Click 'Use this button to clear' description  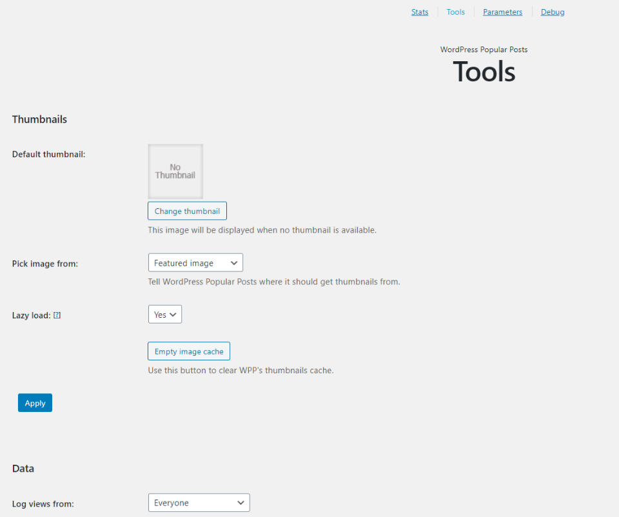point(241,370)
